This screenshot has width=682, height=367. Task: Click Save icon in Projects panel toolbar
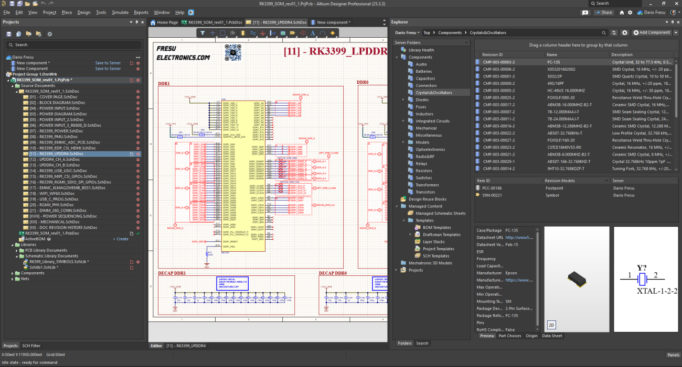[x=9, y=34]
